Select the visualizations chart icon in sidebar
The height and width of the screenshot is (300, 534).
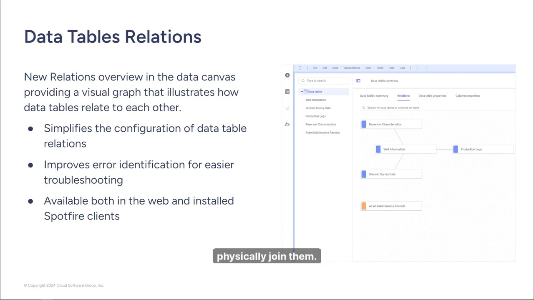287,108
